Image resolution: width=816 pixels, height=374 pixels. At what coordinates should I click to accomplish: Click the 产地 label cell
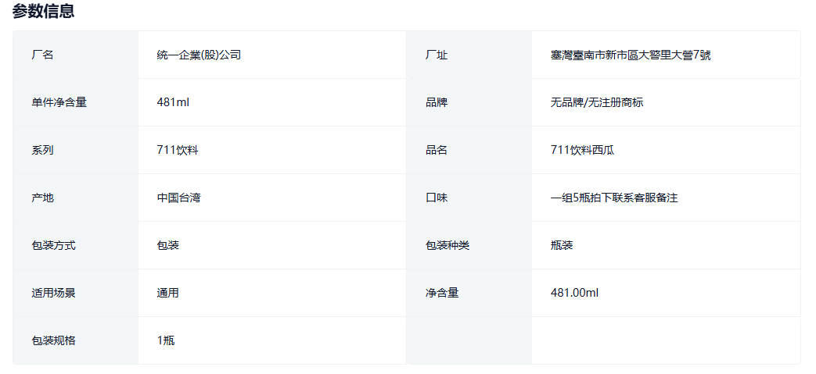pos(43,198)
